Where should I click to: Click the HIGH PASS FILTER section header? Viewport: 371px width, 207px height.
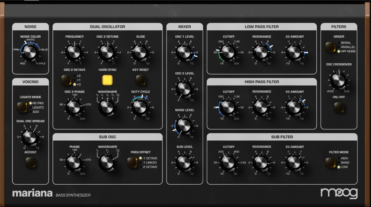tap(262, 82)
